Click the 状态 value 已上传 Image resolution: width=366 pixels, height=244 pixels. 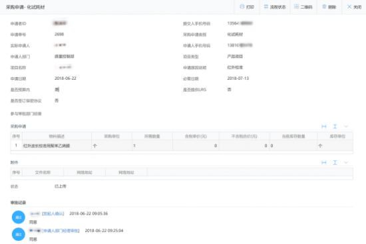tap(61, 186)
